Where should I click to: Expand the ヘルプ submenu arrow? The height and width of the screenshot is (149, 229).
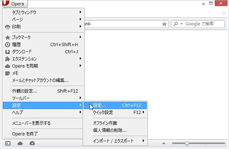(80, 112)
